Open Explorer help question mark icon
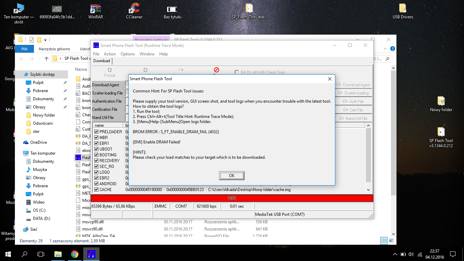Screen dimensions: 464x261 pyautogui.click(x=393, y=49)
